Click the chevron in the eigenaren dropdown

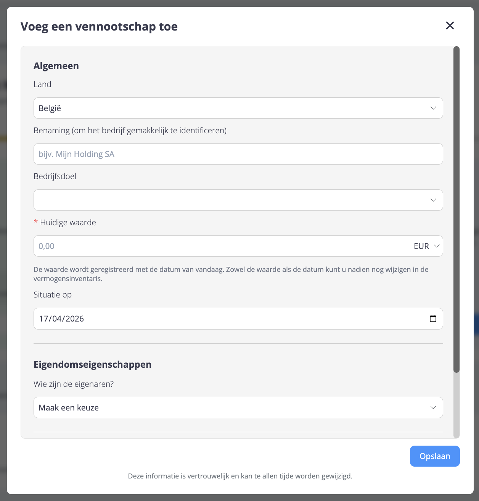tap(433, 407)
